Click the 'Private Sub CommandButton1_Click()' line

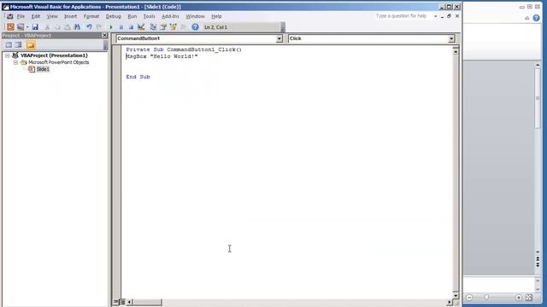pyautogui.click(x=184, y=49)
